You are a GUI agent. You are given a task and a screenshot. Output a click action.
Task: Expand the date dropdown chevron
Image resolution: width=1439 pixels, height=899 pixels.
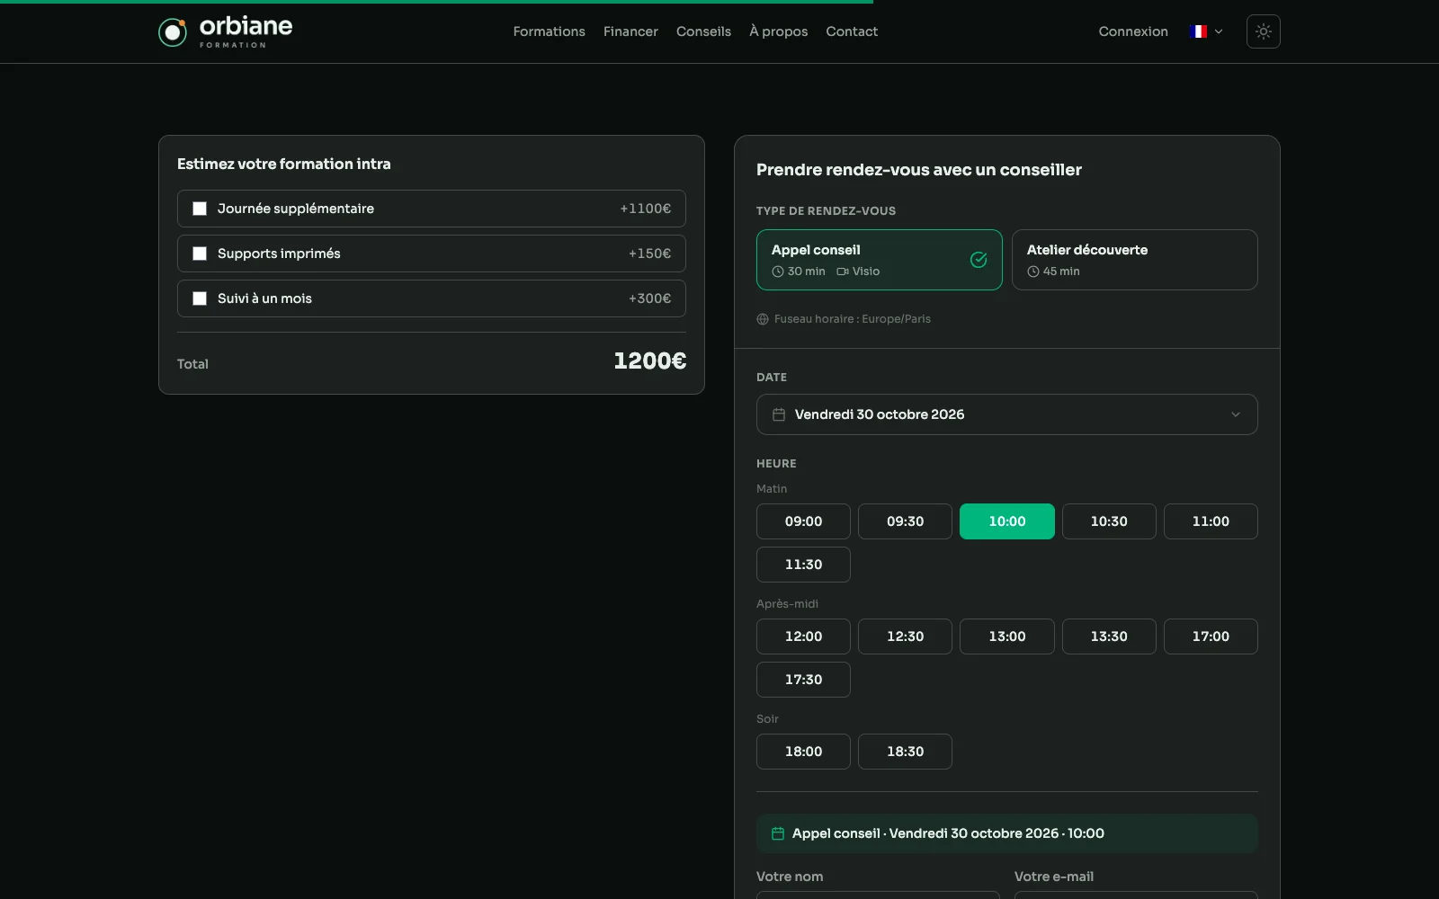pos(1236,414)
